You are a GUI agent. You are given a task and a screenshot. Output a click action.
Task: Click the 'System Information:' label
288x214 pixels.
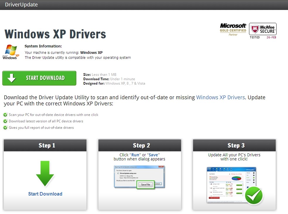(x=43, y=46)
